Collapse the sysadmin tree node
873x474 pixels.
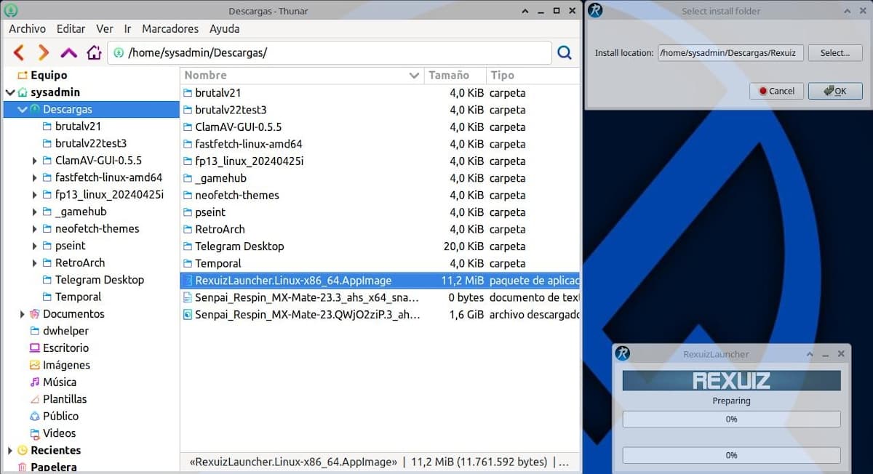coord(9,92)
